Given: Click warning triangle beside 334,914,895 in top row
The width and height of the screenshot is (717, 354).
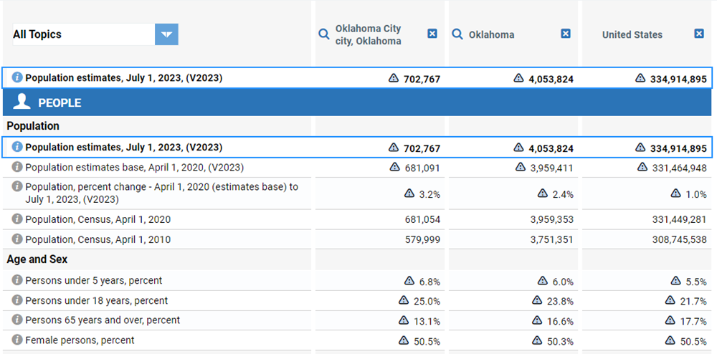Looking at the screenshot, I should pos(640,78).
